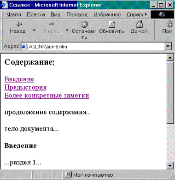Go to the home page via Домой

click(139, 28)
